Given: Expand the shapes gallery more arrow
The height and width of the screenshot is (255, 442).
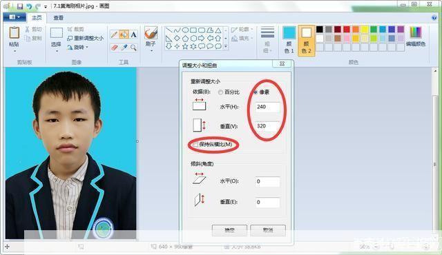Looking at the screenshot, I should click(x=226, y=46).
